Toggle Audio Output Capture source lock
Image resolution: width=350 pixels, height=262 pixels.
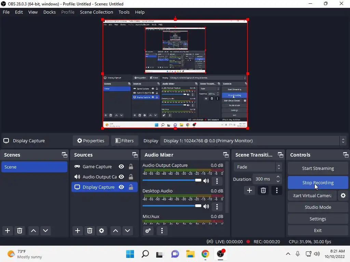131,177
